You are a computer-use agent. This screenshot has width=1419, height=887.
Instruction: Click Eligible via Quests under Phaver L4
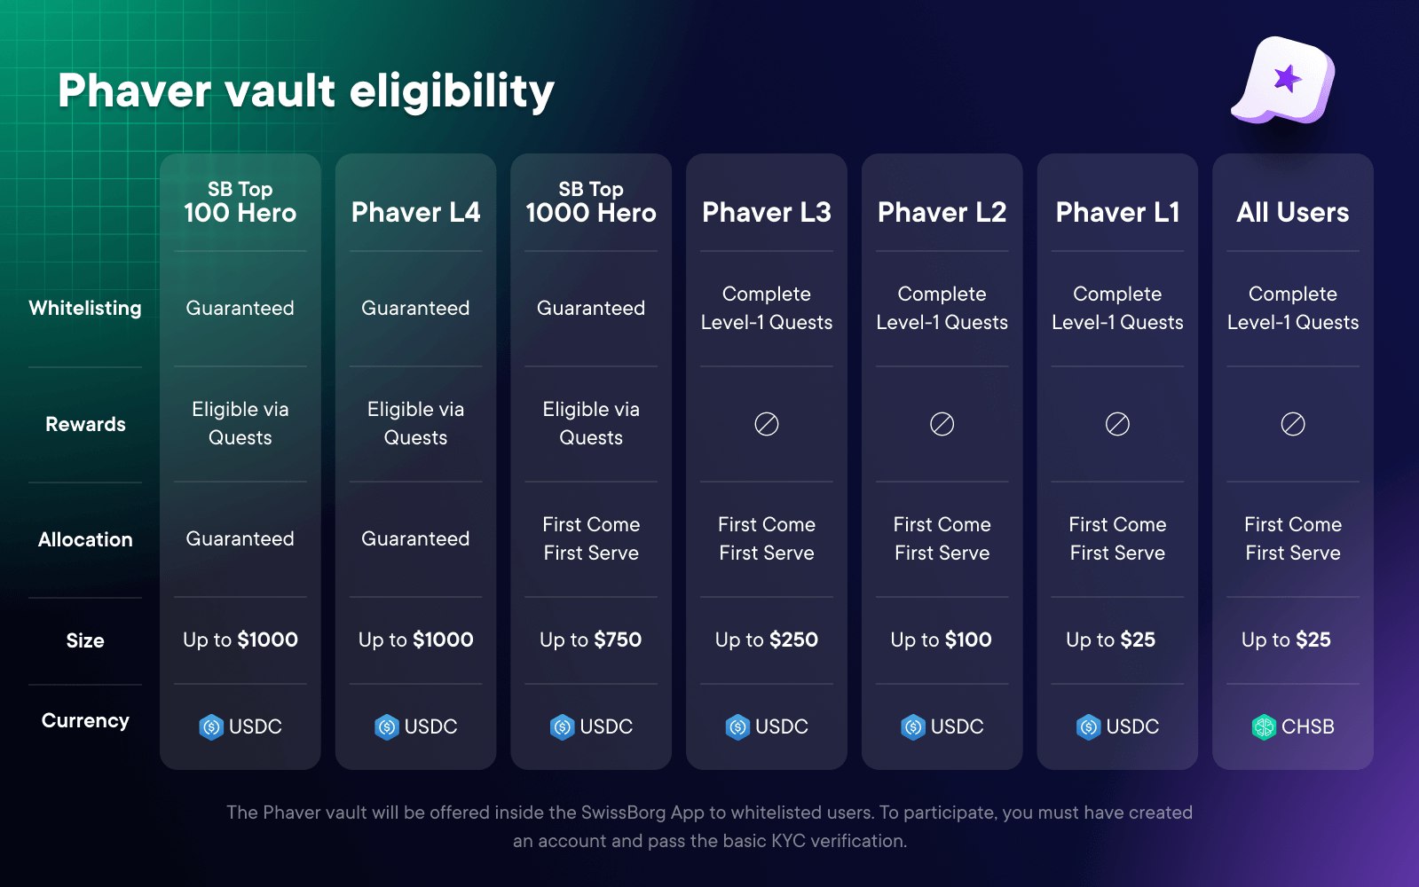coord(415,423)
